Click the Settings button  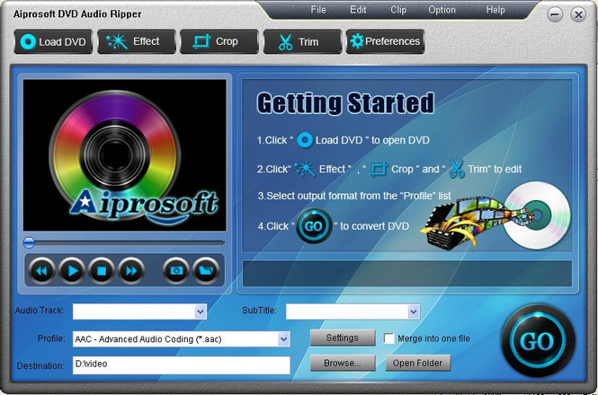coord(343,338)
